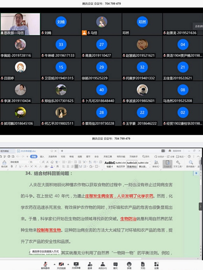Expand the side panel arrow on document edge
The width and height of the screenshot is (203, 270).
click(200, 206)
